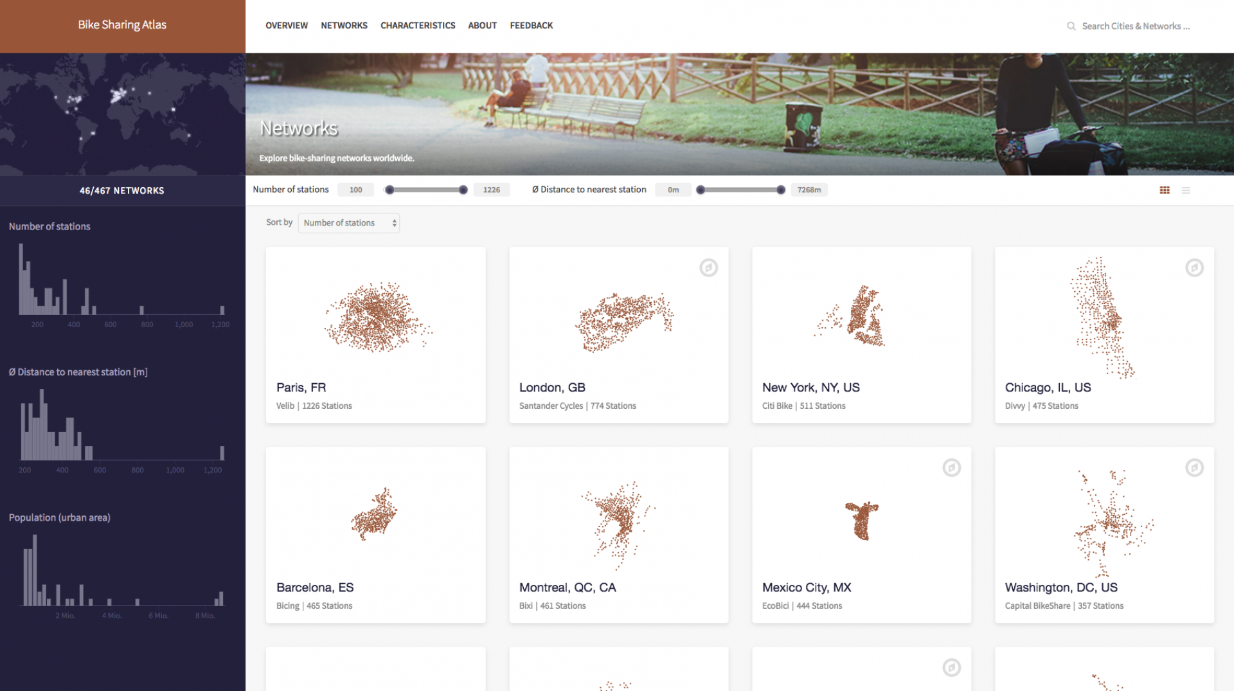Click the world map in sidebar

[122, 114]
